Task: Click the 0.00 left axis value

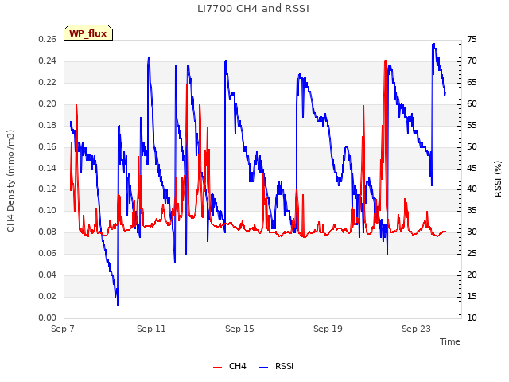Action: pos(48,318)
